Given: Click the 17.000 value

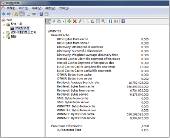Looking at the screenshot, I should (144, 67).
